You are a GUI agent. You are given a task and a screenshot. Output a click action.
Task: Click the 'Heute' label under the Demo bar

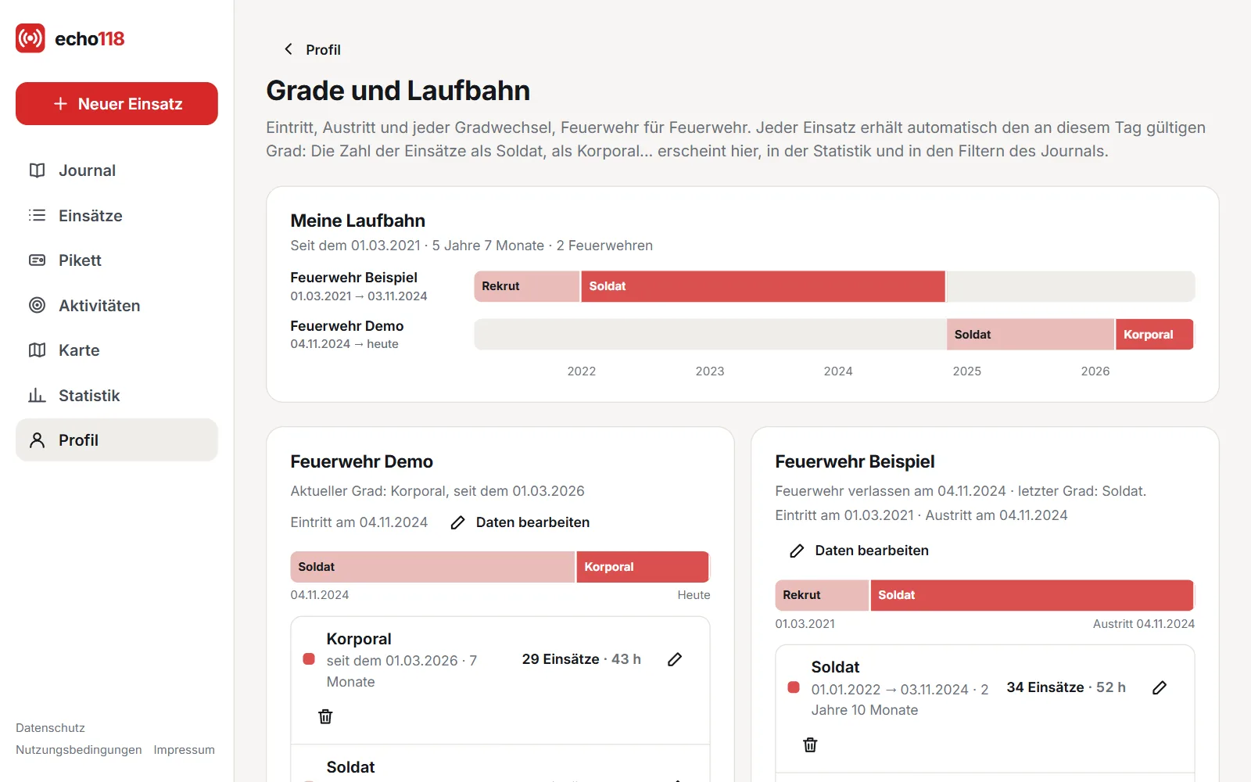pyautogui.click(x=694, y=595)
